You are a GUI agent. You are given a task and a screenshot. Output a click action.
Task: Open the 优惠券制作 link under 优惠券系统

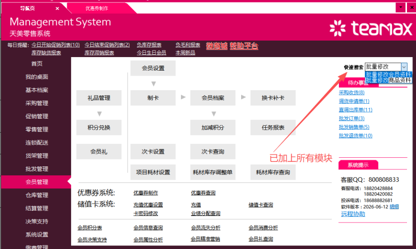coord(146,193)
